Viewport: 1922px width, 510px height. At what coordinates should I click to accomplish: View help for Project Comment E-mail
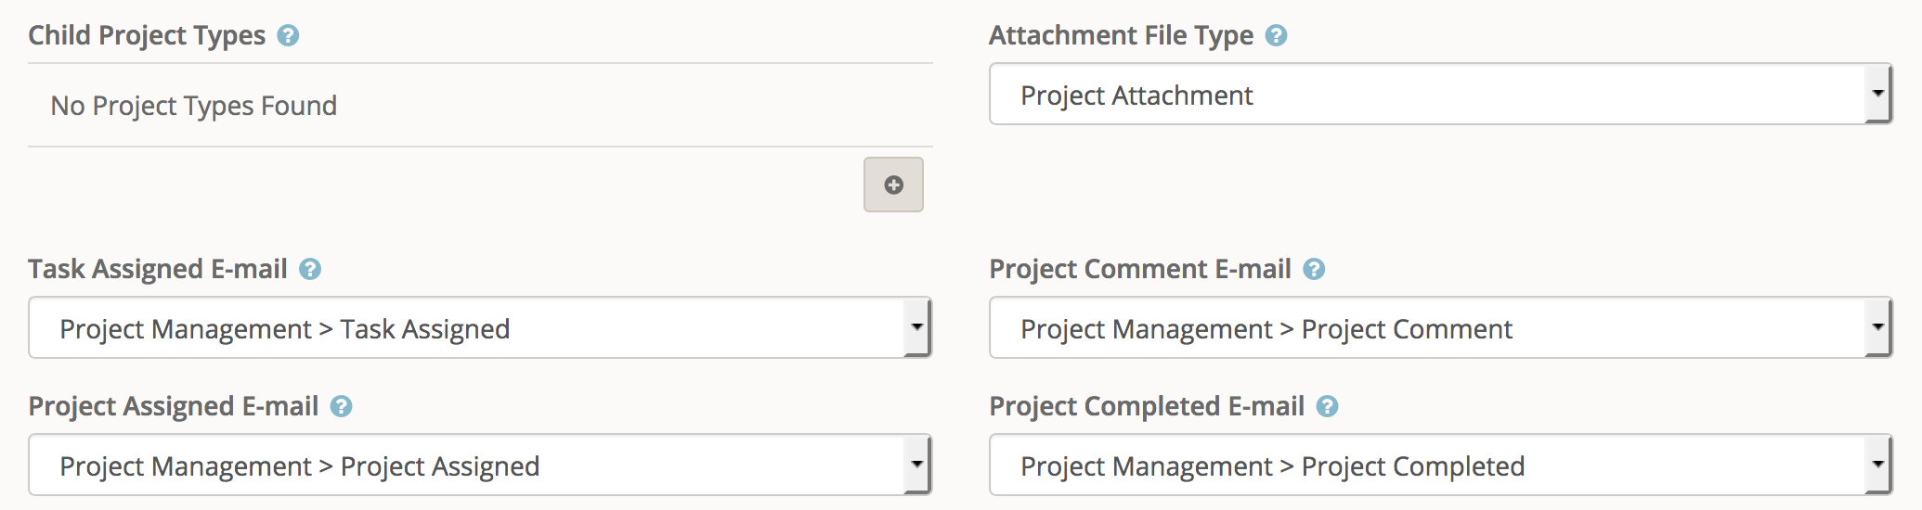click(1314, 269)
